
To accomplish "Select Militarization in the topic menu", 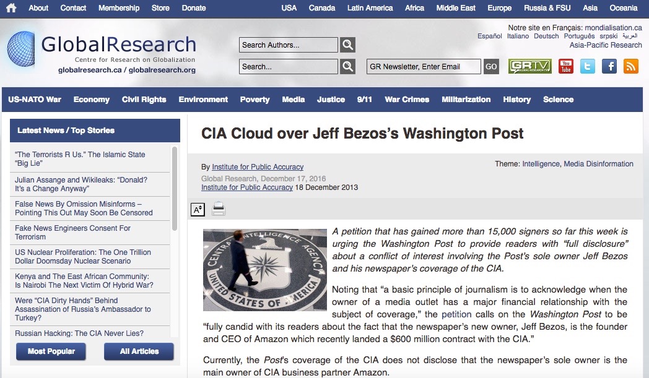I will coord(466,100).
